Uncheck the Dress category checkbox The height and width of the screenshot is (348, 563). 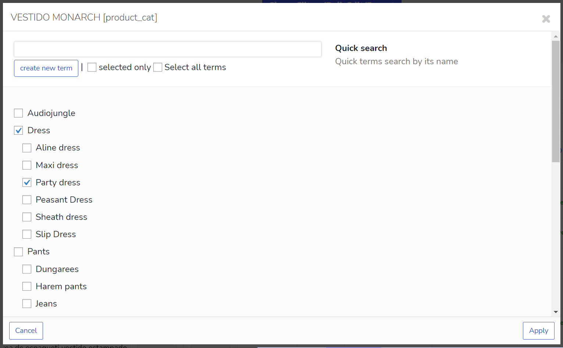click(18, 130)
